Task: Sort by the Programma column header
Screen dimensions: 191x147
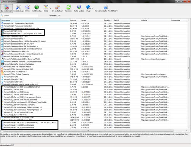Action: (x=35, y=20)
